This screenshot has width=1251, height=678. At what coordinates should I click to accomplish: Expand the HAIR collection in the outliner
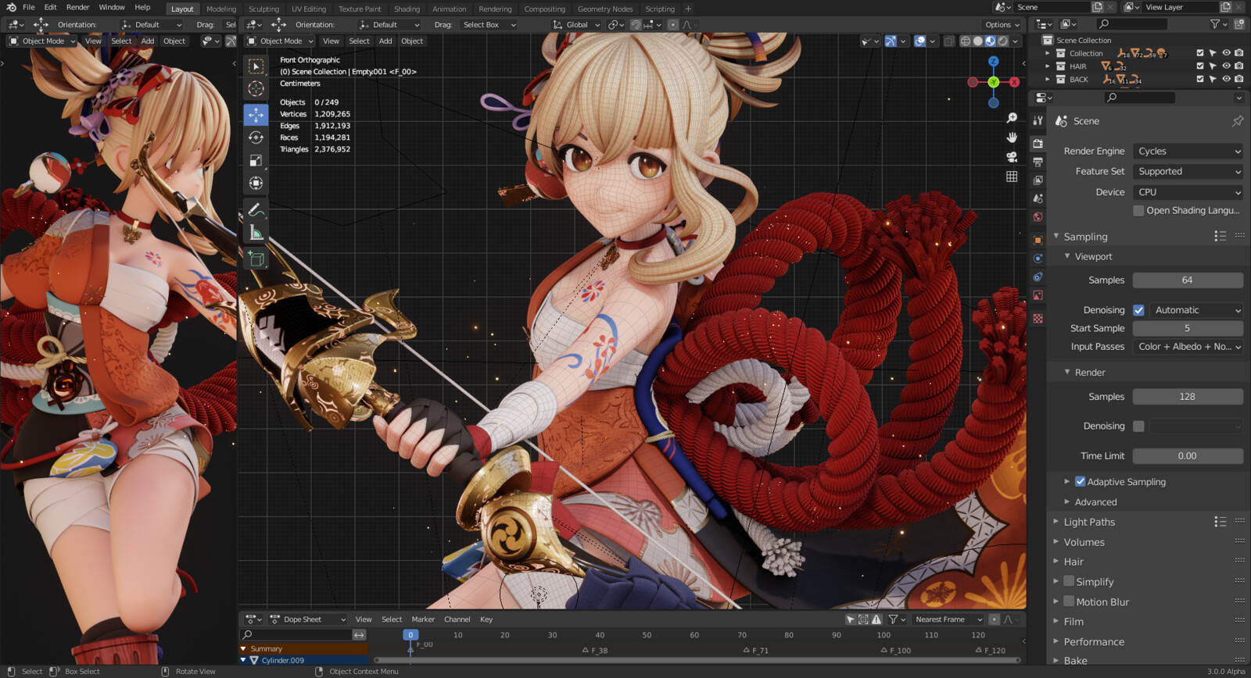(x=1048, y=66)
